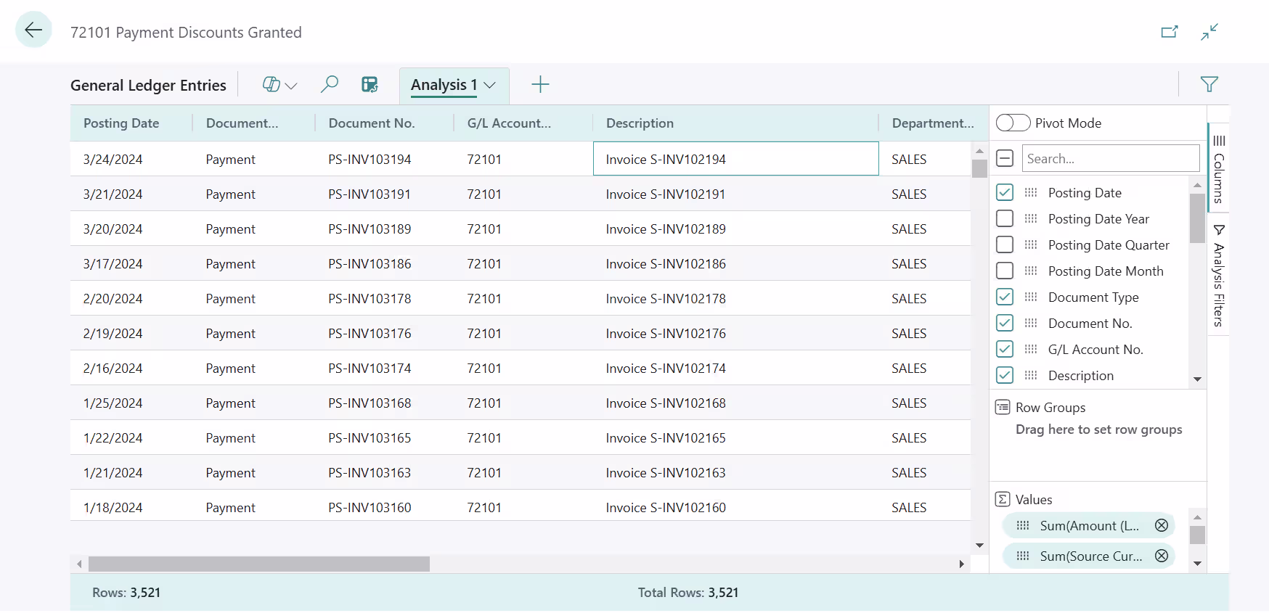Click Invoice S-INV102174 cell
The image size is (1269, 613).
coord(666,369)
